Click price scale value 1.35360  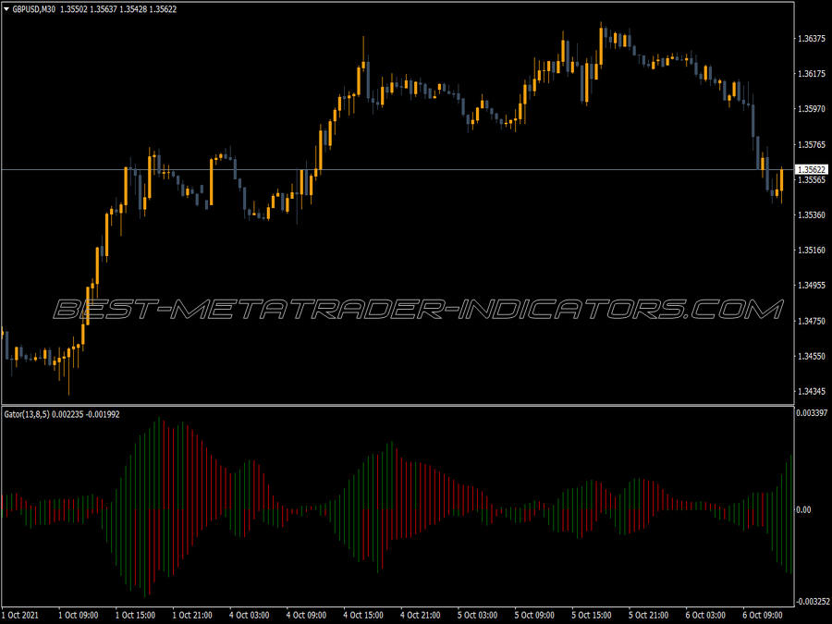click(x=812, y=214)
